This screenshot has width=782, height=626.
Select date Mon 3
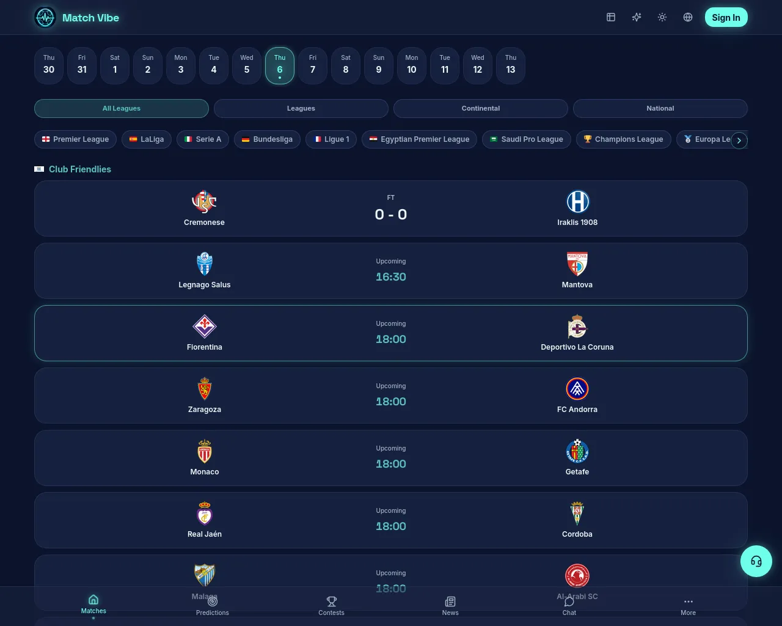click(x=181, y=65)
